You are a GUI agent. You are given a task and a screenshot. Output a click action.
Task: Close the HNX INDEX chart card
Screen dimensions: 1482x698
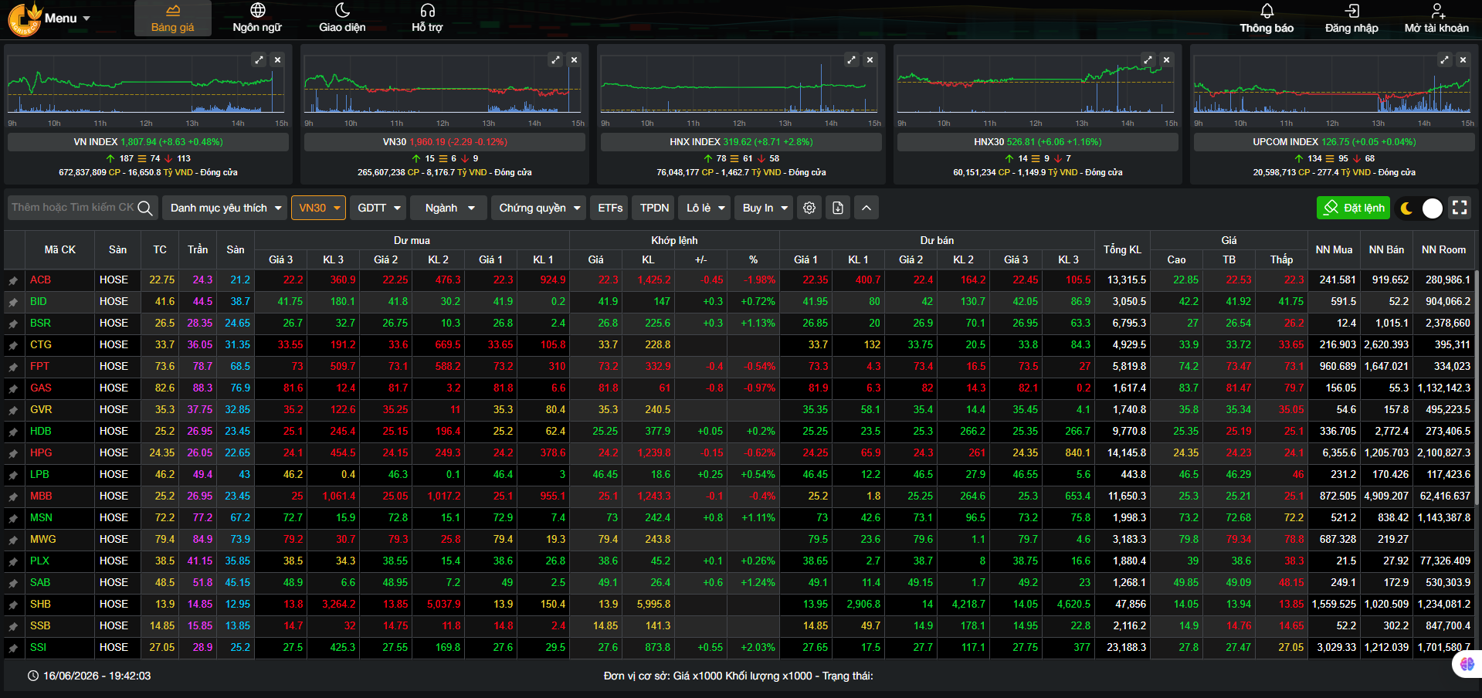point(870,59)
